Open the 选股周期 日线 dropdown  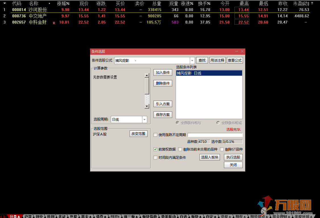pos(144,120)
